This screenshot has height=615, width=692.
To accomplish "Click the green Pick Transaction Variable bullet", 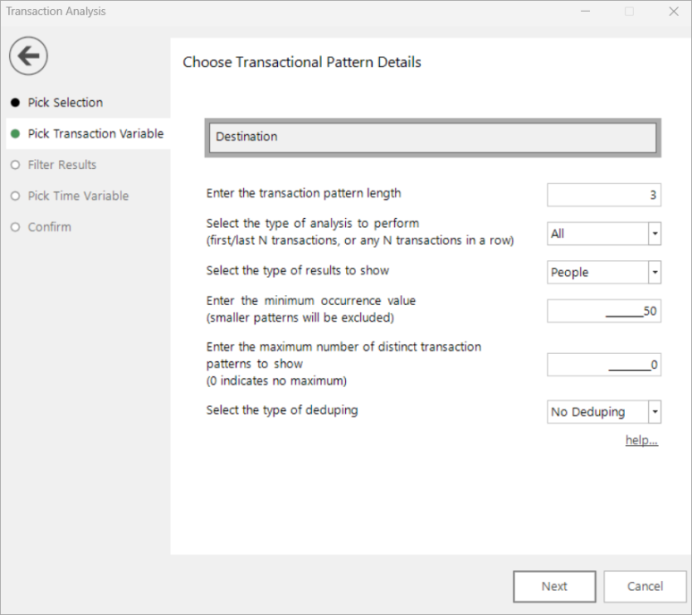I will point(15,134).
